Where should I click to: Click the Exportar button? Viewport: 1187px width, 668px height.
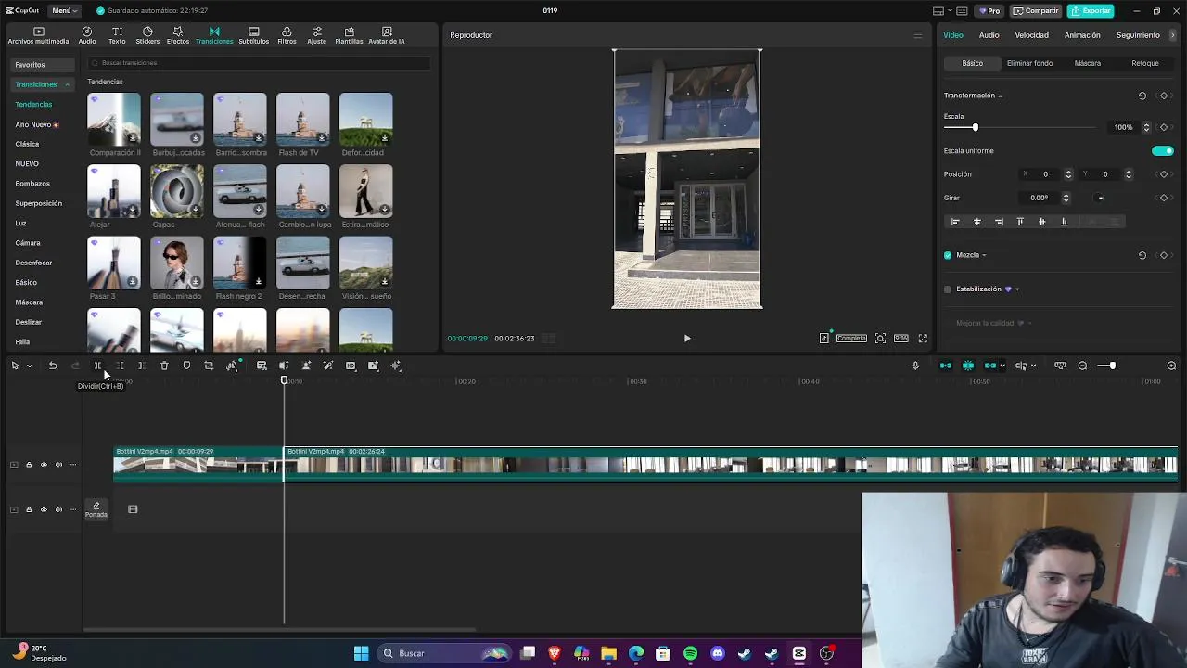pyautogui.click(x=1090, y=11)
